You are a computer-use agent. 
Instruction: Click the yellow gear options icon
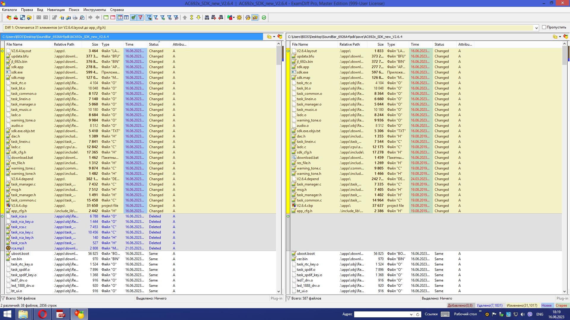[239, 17]
